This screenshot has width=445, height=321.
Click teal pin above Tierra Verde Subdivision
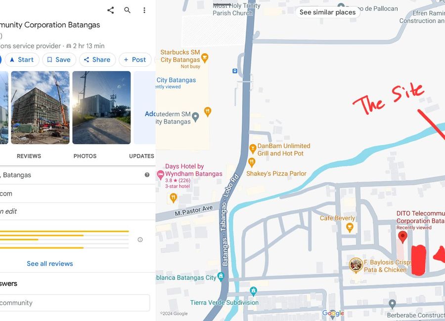click(x=254, y=291)
